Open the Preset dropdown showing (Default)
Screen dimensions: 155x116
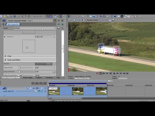click(35, 28)
